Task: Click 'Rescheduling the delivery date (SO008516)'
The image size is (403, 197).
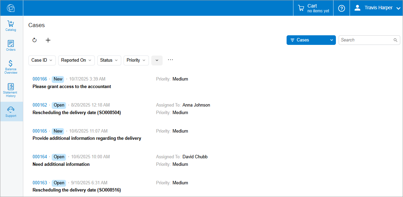Action: point(77,190)
